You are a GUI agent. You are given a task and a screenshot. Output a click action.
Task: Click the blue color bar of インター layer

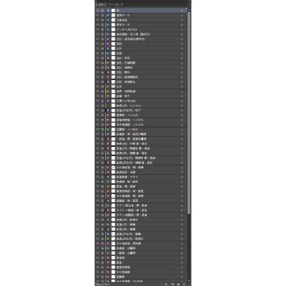tap(106, 29)
